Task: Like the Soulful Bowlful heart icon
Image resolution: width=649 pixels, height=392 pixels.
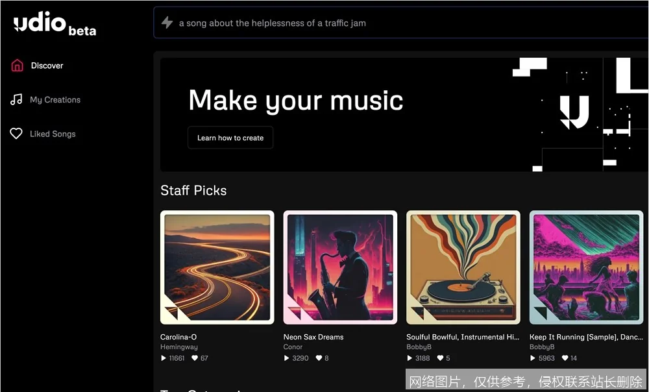Action: (440, 358)
